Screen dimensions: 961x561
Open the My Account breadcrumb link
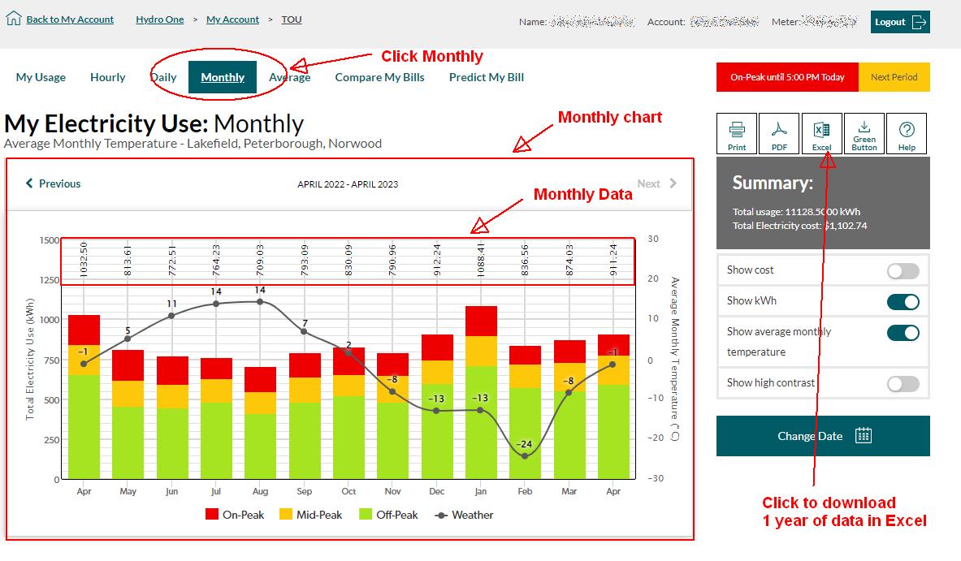pyautogui.click(x=232, y=19)
